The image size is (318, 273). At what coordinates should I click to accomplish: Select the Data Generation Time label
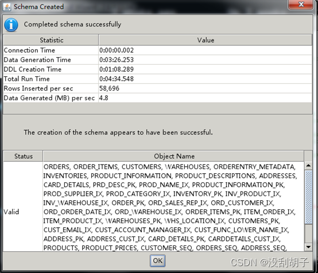coord(37,60)
